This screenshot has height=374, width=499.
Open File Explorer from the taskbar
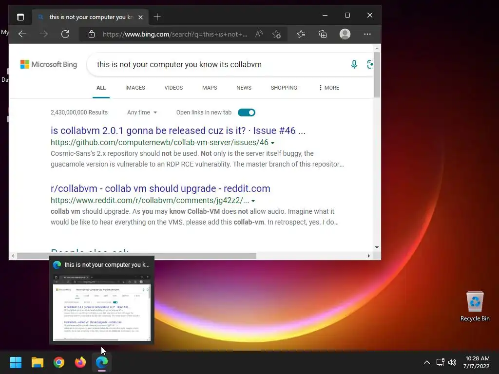[37, 362]
